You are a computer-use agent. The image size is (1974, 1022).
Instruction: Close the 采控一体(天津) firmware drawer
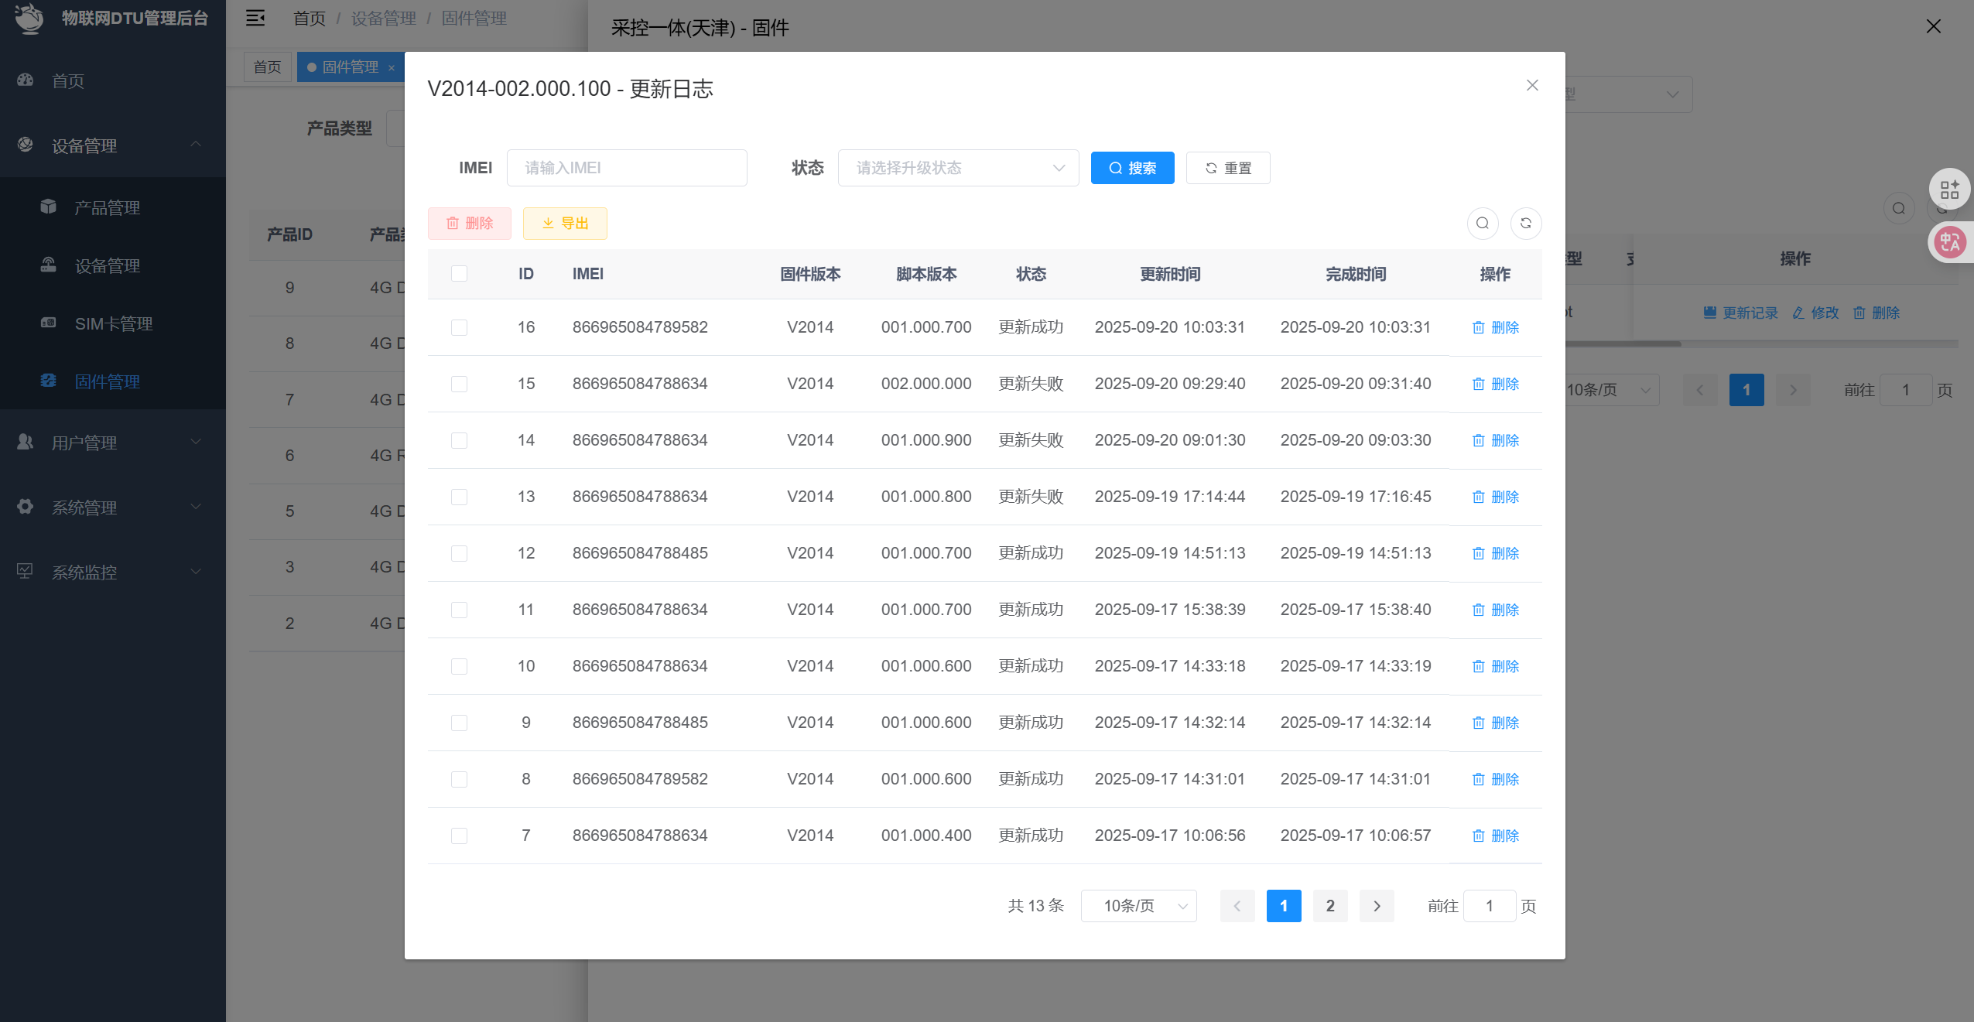coord(1933,27)
